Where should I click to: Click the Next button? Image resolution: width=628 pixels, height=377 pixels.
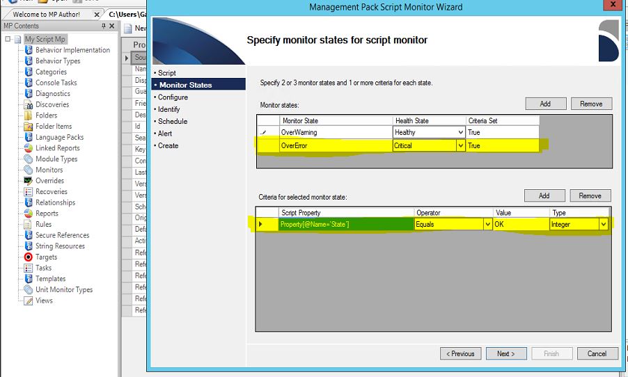point(506,354)
